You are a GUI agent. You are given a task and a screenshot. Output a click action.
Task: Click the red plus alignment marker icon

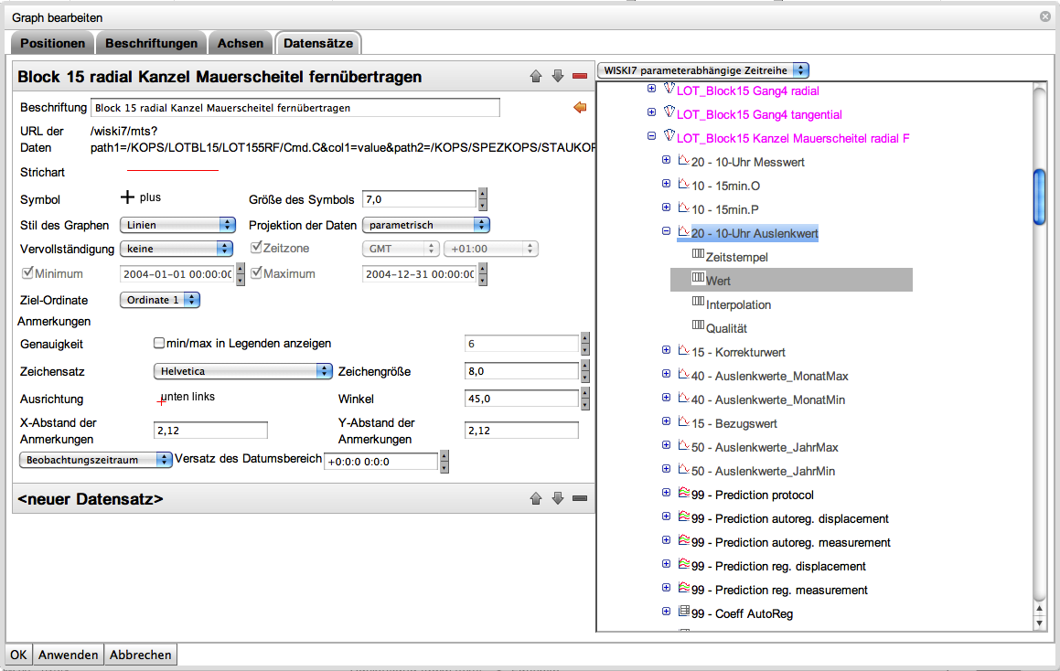(x=162, y=399)
